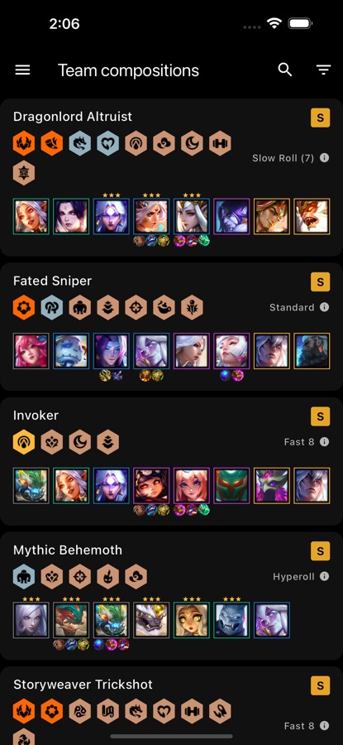
Task: Tap the S tier badge on Invoker
Action: coord(320,416)
